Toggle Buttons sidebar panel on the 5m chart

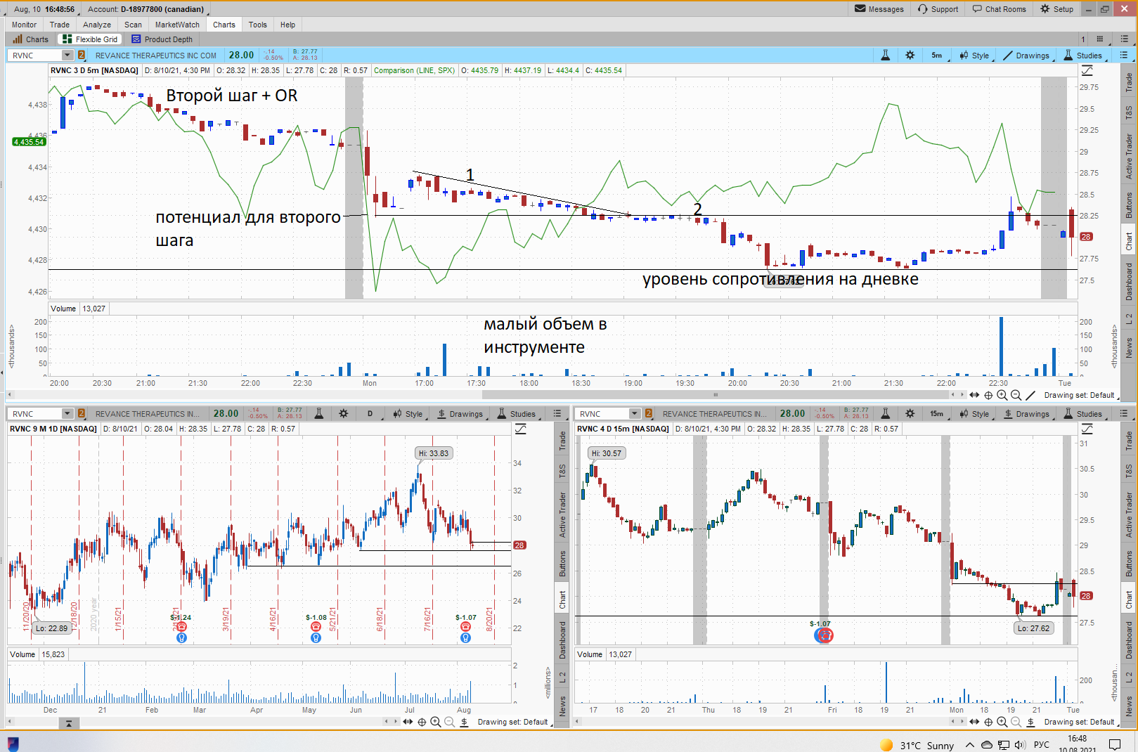tap(1129, 205)
